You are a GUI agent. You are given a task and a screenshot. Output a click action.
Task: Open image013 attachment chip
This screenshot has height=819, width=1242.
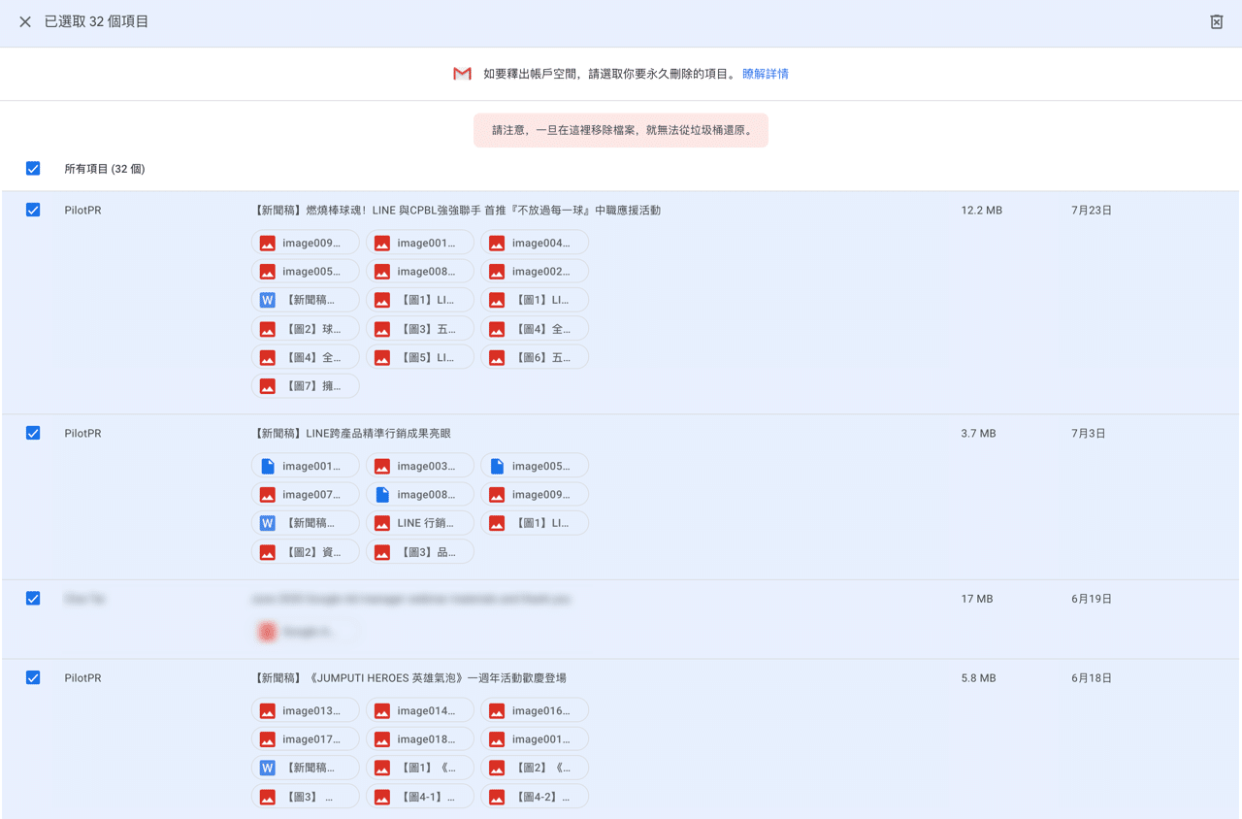coord(306,710)
